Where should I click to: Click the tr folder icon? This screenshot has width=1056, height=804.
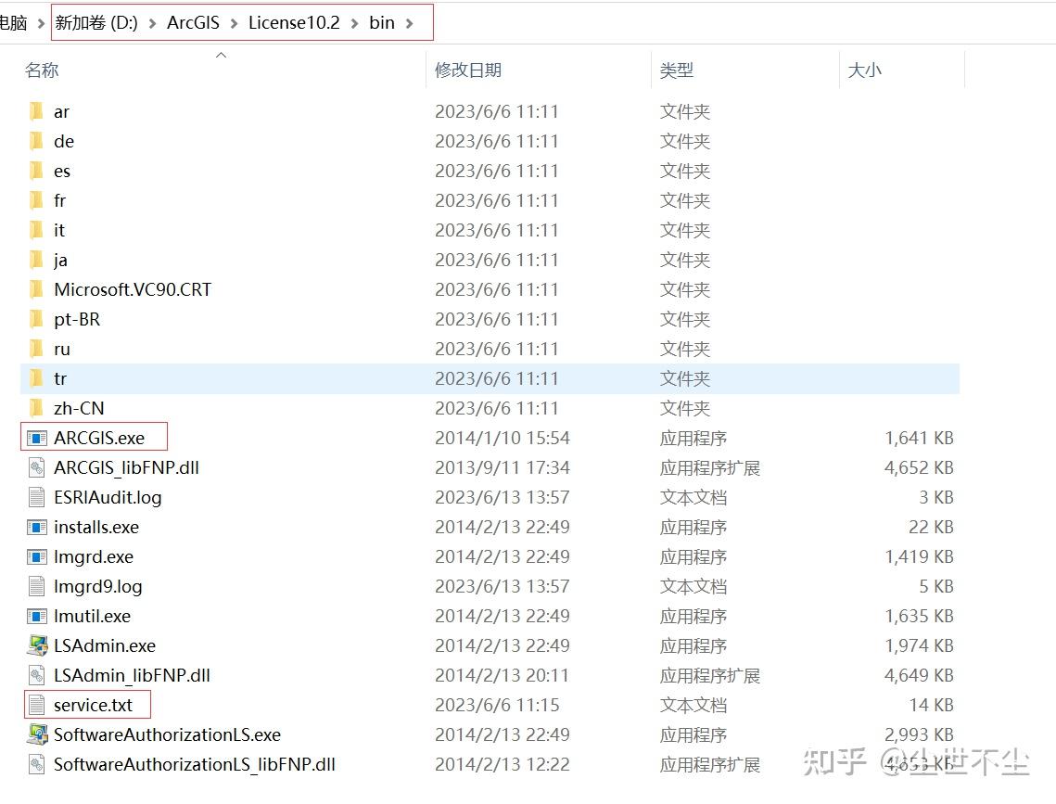coord(36,377)
